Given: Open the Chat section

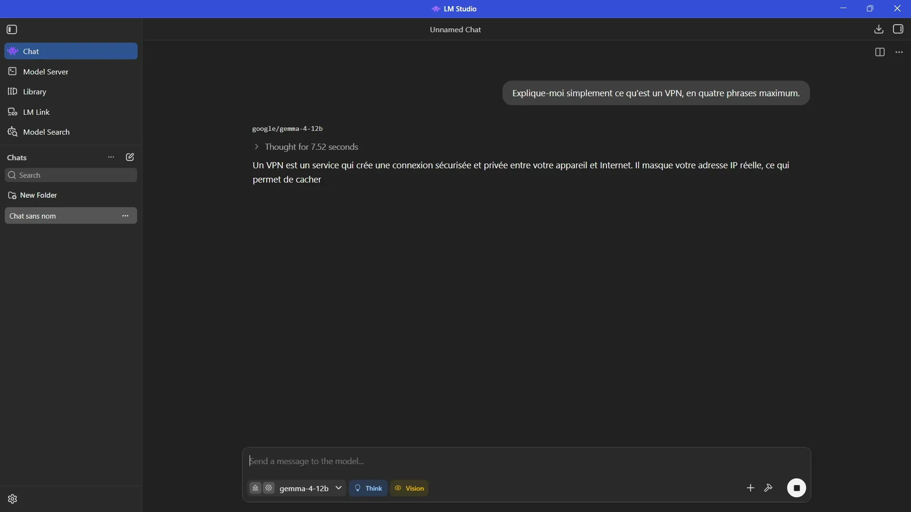Looking at the screenshot, I should click(71, 51).
